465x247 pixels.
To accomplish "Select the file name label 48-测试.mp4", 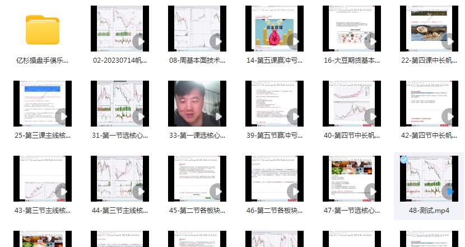I will point(429,210).
